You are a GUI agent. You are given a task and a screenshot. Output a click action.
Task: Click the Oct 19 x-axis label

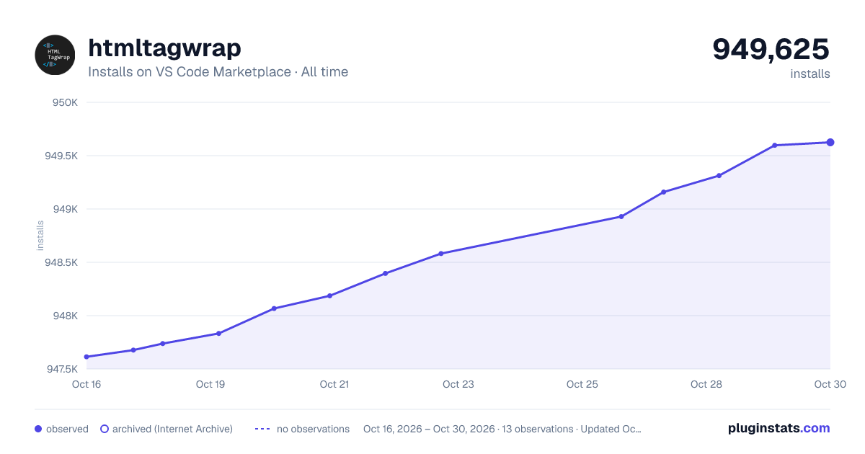click(210, 384)
